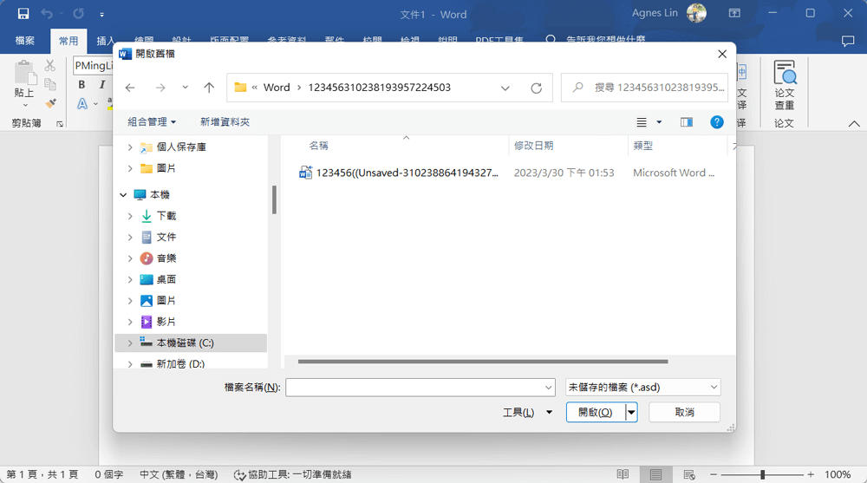
Task: Click the Copy icon in clipboard group
Action: tap(50, 84)
